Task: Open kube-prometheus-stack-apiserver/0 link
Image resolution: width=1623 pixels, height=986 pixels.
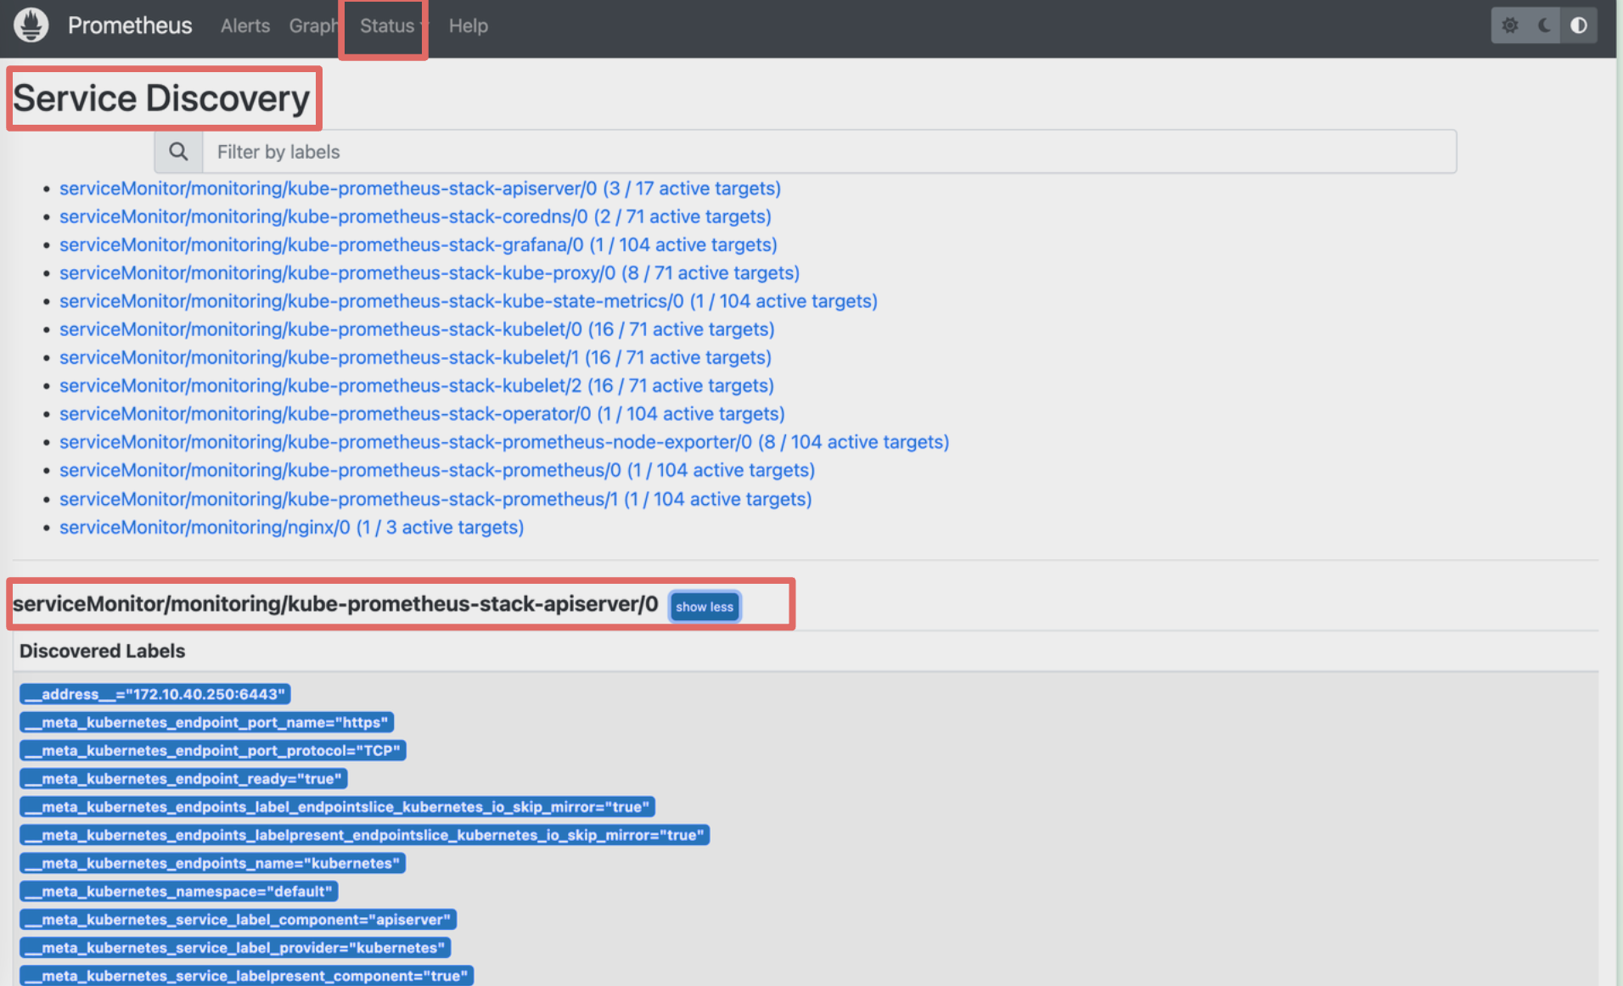Action: coord(420,188)
